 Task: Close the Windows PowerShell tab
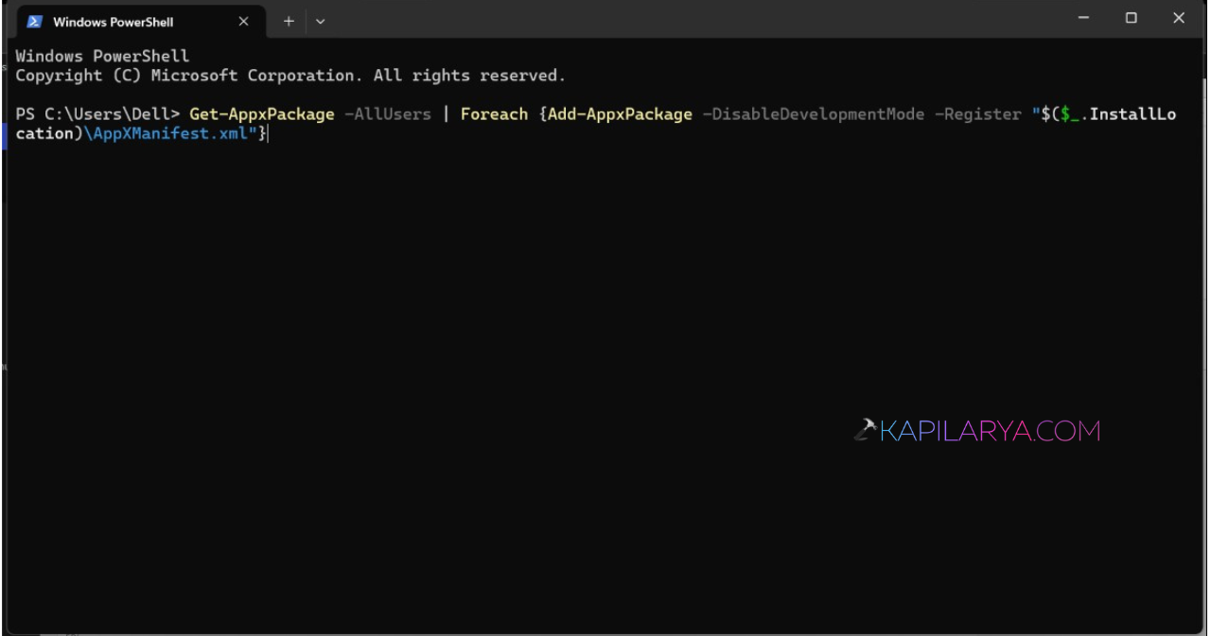(x=243, y=22)
